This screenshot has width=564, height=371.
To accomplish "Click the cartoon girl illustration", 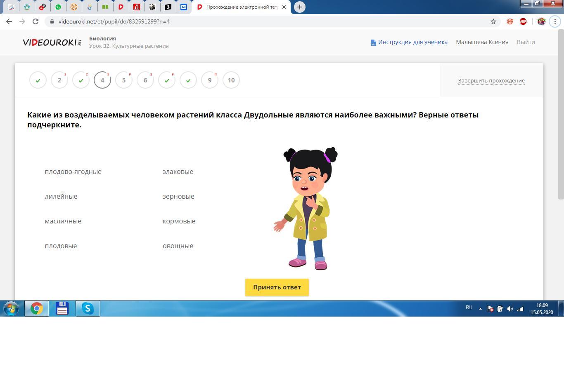I will coord(306,208).
